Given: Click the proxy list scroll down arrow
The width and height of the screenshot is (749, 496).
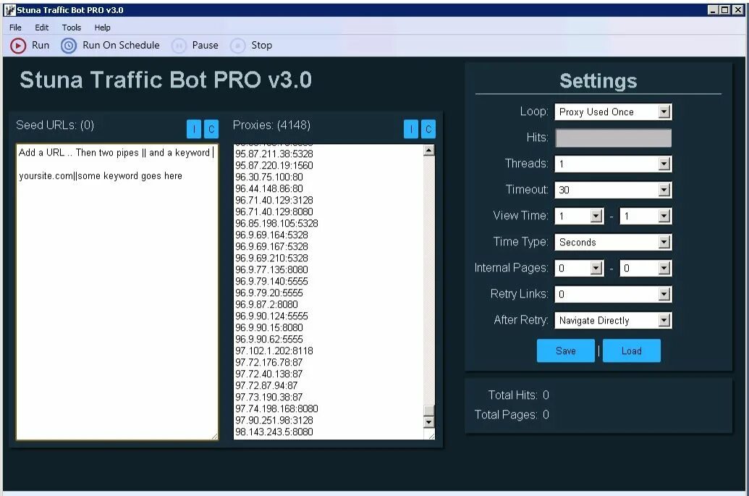Looking at the screenshot, I should (x=429, y=422).
